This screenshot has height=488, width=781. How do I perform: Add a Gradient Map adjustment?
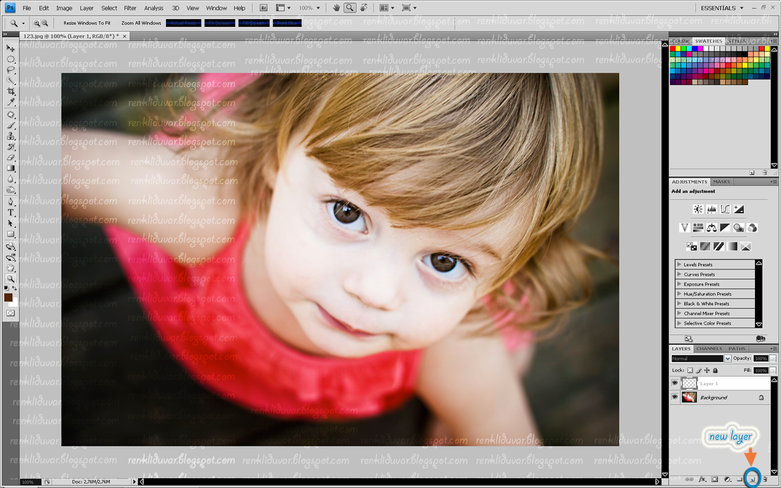click(732, 247)
